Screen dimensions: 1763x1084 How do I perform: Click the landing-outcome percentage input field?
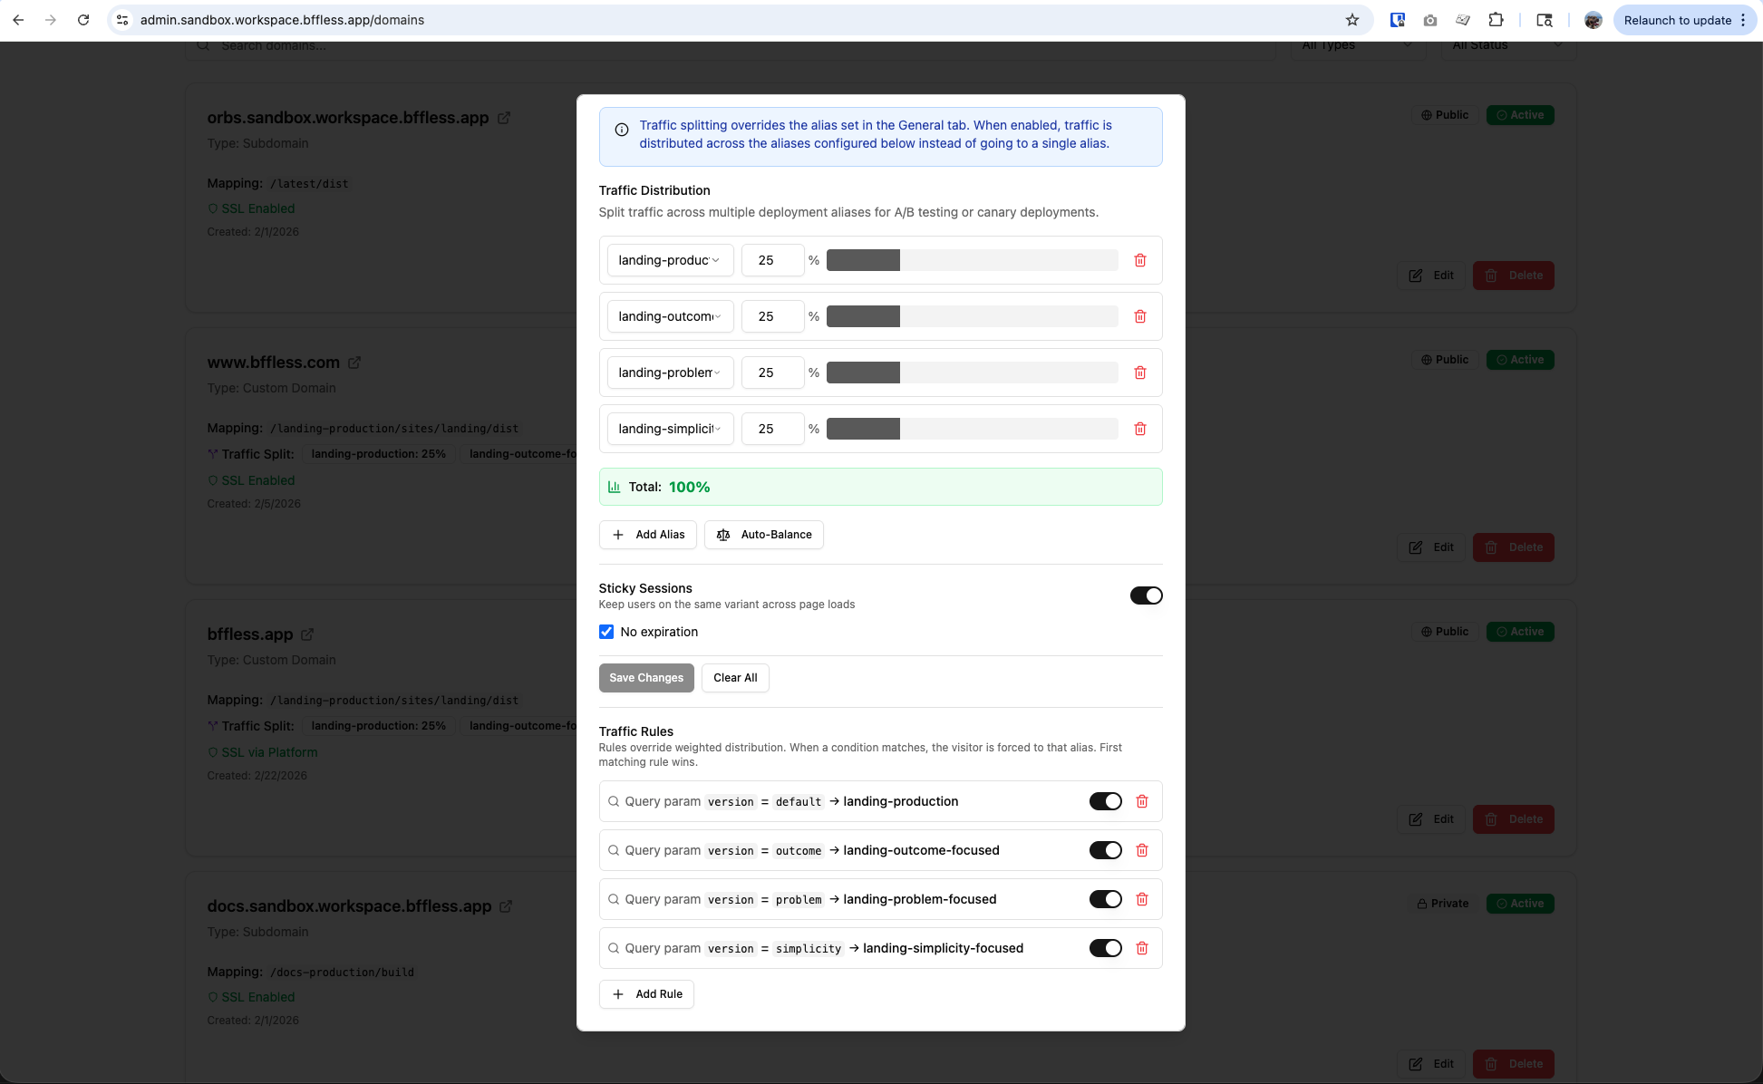[x=772, y=316]
